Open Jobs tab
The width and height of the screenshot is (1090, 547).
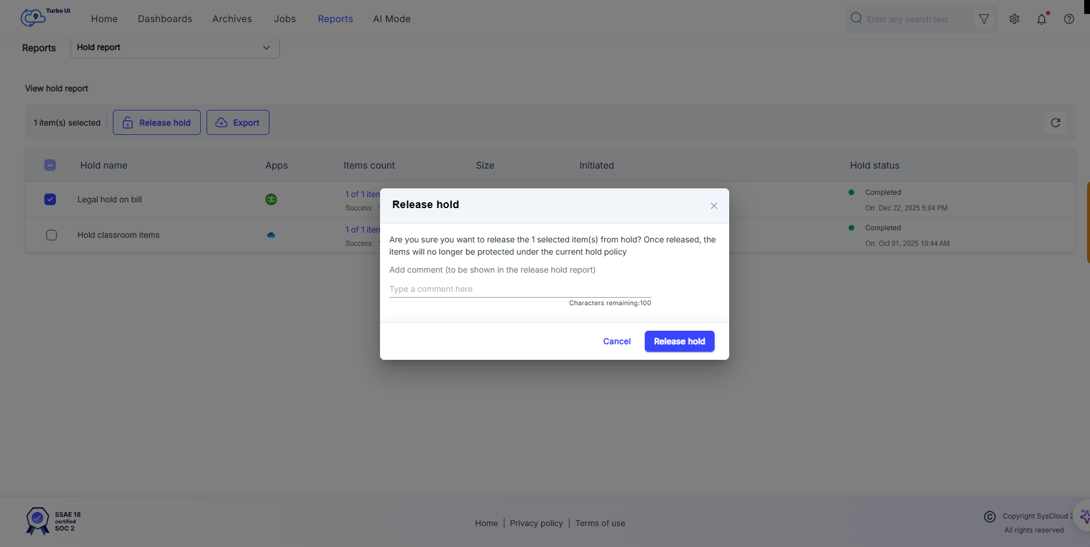pyautogui.click(x=285, y=19)
